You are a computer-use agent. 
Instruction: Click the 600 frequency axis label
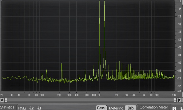(87, 95)
